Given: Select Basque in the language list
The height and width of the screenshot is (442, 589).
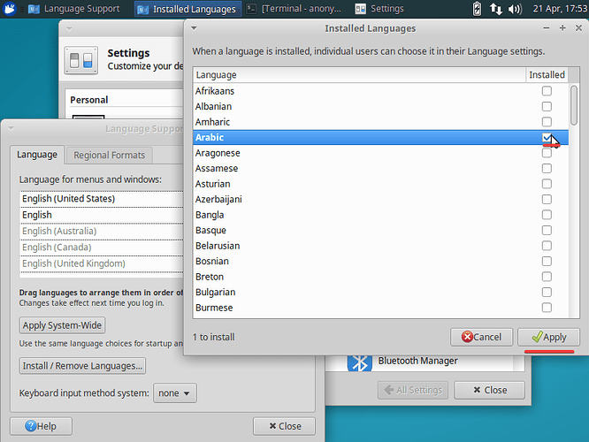Looking at the screenshot, I should pyautogui.click(x=211, y=231).
